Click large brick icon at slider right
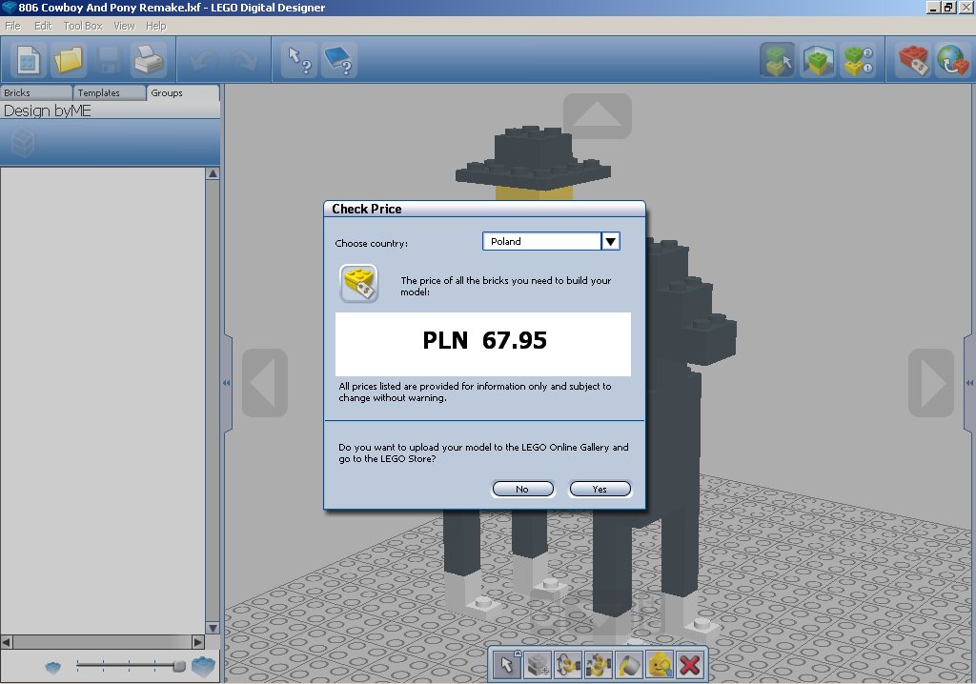Screen dimensions: 976x684 [203, 666]
